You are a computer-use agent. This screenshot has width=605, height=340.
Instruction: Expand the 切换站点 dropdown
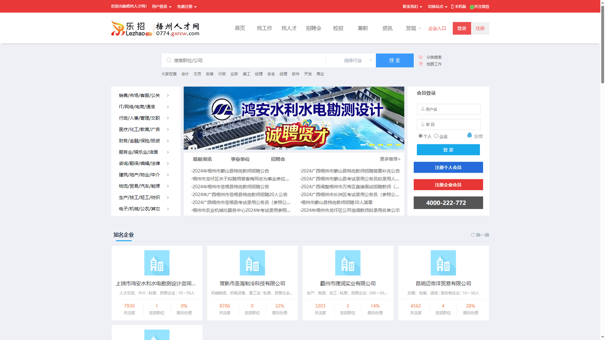pos(437,7)
